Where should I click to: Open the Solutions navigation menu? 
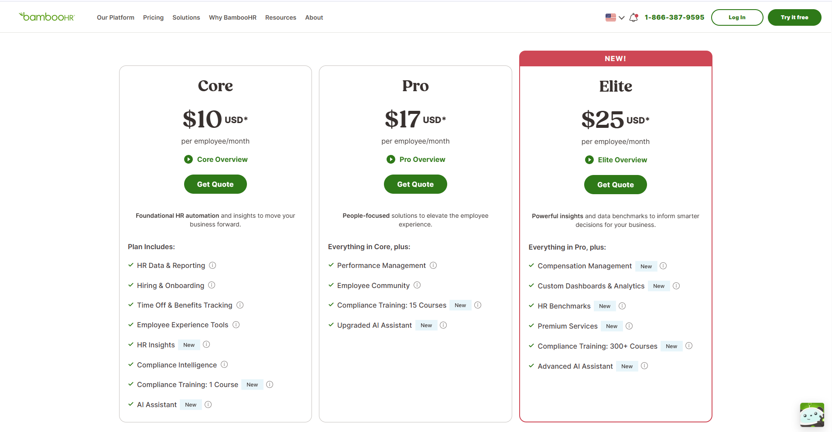coord(186,17)
